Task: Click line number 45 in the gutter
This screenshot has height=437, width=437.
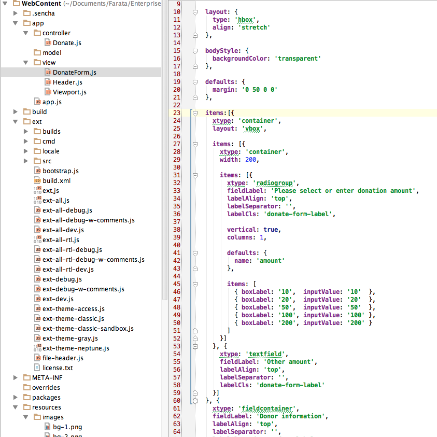Action: tap(176, 284)
